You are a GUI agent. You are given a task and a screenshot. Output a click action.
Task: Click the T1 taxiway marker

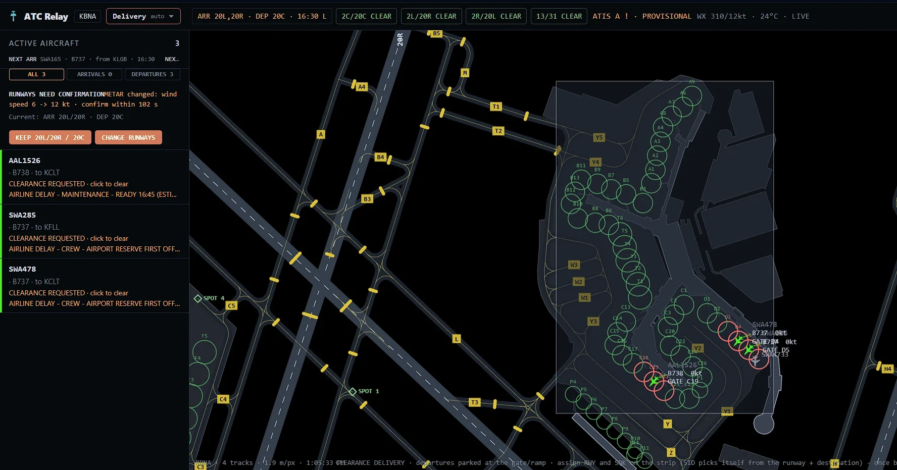click(496, 107)
